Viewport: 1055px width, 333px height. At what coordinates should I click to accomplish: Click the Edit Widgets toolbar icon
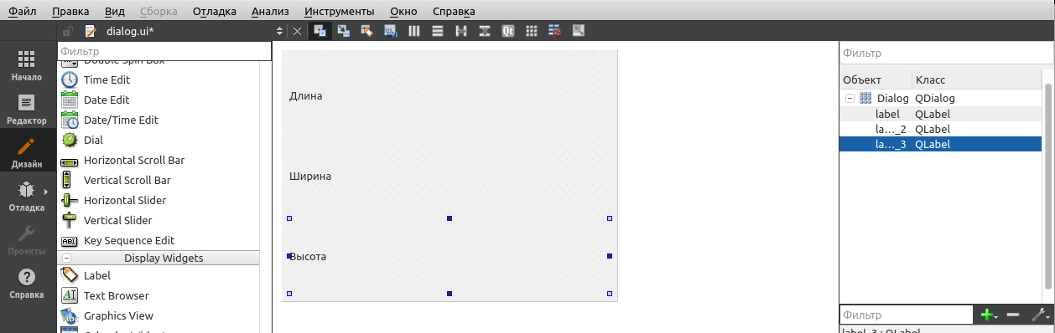point(320,31)
